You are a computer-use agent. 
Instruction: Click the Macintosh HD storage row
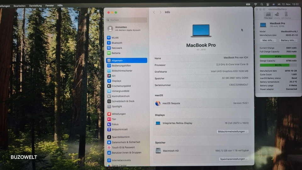tap(202, 150)
